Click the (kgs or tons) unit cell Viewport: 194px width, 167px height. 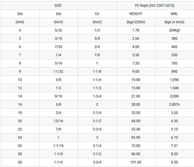(174, 22)
